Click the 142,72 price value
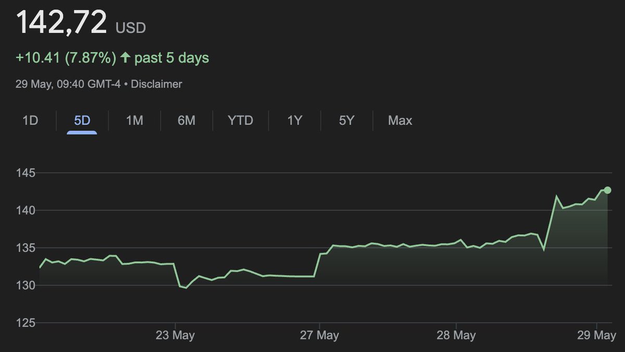Viewport: 625px width, 352px height. click(61, 23)
